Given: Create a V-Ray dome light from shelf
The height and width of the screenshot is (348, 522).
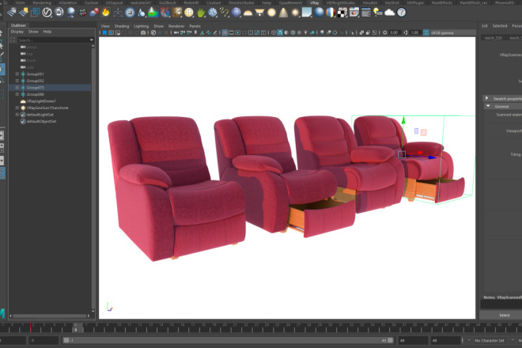Looking at the screenshot, I should tap(248, 13).
